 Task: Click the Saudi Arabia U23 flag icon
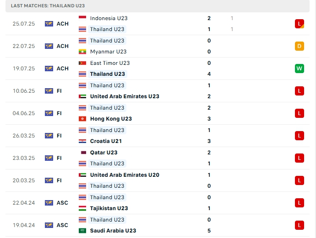coord(82,231)
